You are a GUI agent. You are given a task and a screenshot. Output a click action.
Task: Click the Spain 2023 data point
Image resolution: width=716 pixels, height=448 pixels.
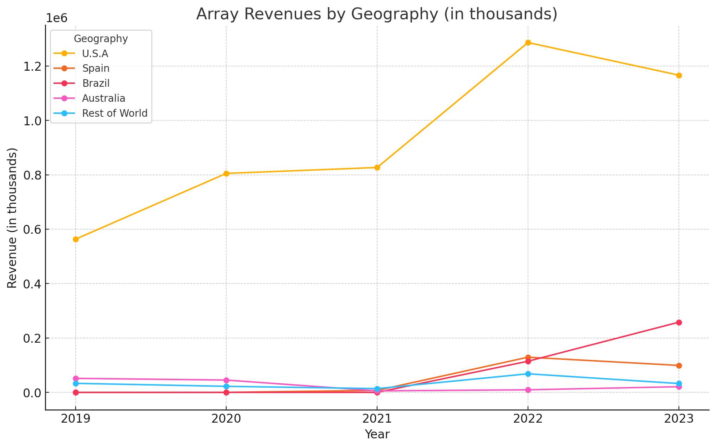[679, 366]
